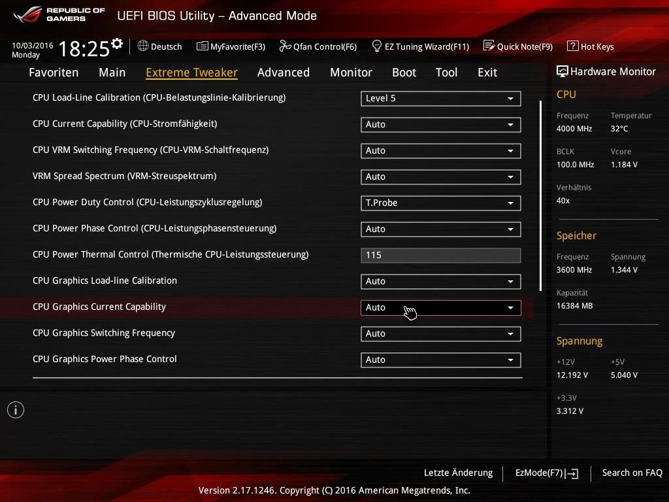Open the MyFavorite(F3) list icon

203,46
